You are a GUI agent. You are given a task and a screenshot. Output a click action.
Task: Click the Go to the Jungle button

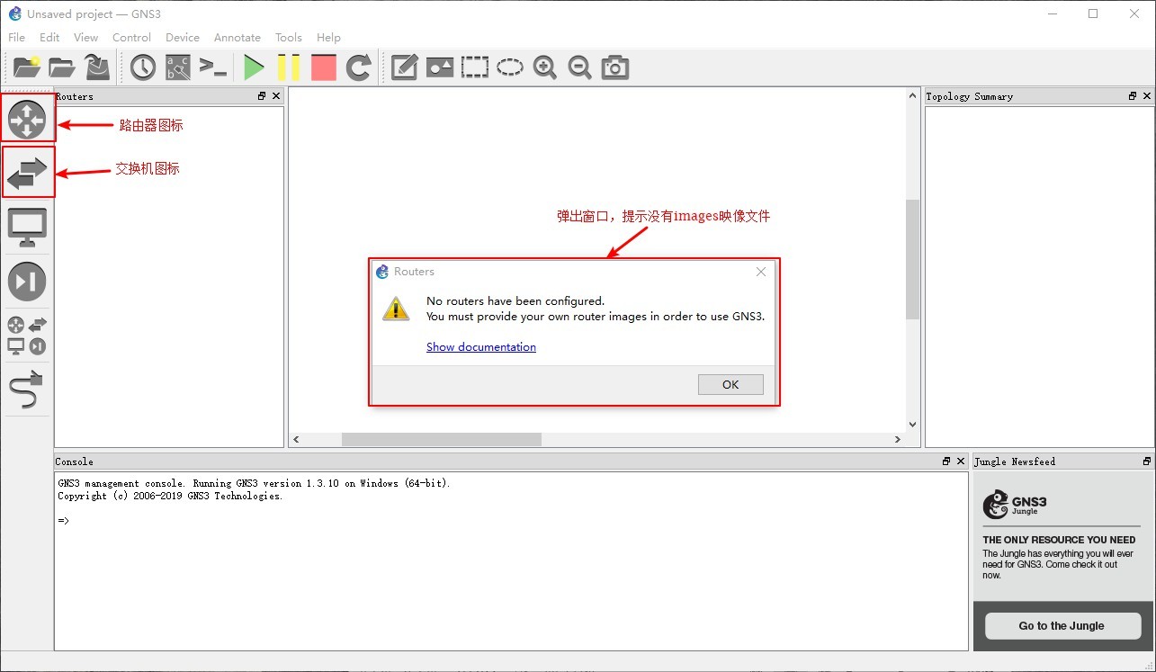pyautogui.click(x=1062, y=626)
